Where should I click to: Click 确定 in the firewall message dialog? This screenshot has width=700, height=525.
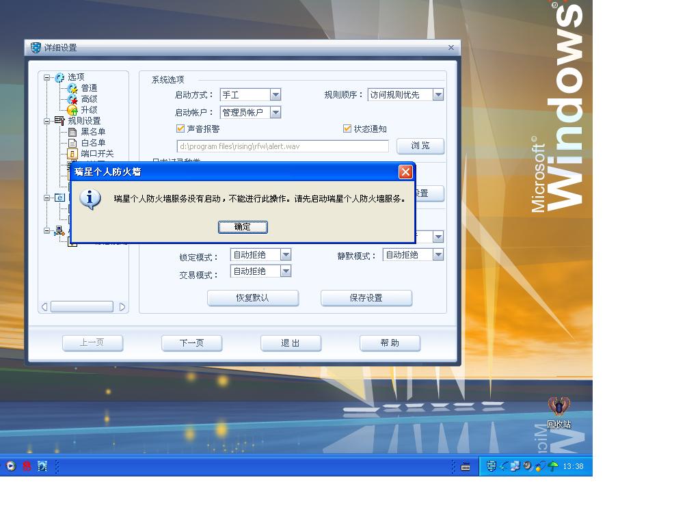tap(243, 227)
